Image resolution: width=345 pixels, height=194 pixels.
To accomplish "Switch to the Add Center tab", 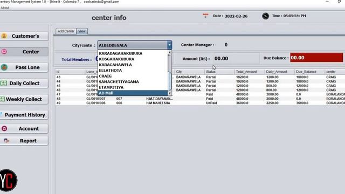I will click(66, 31).
